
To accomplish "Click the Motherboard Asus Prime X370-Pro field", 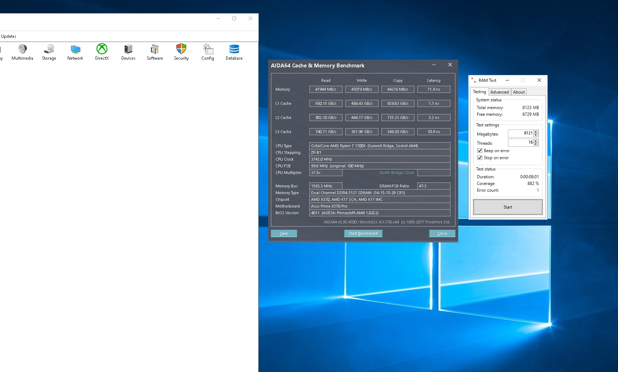I will pos(380,206).
